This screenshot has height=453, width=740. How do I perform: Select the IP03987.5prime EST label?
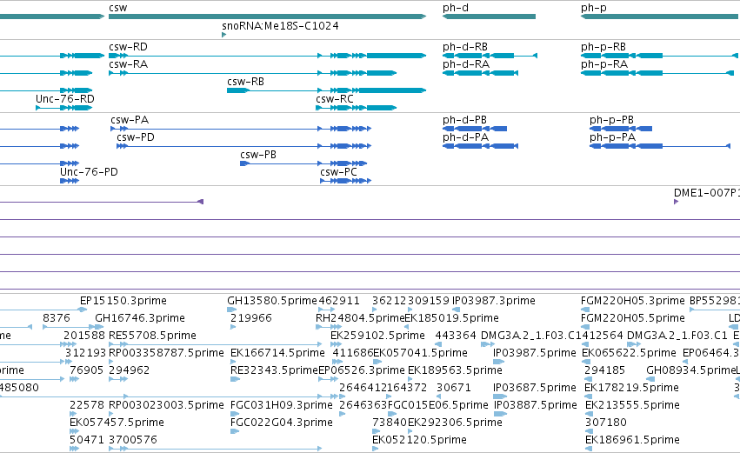coord(535,353)
